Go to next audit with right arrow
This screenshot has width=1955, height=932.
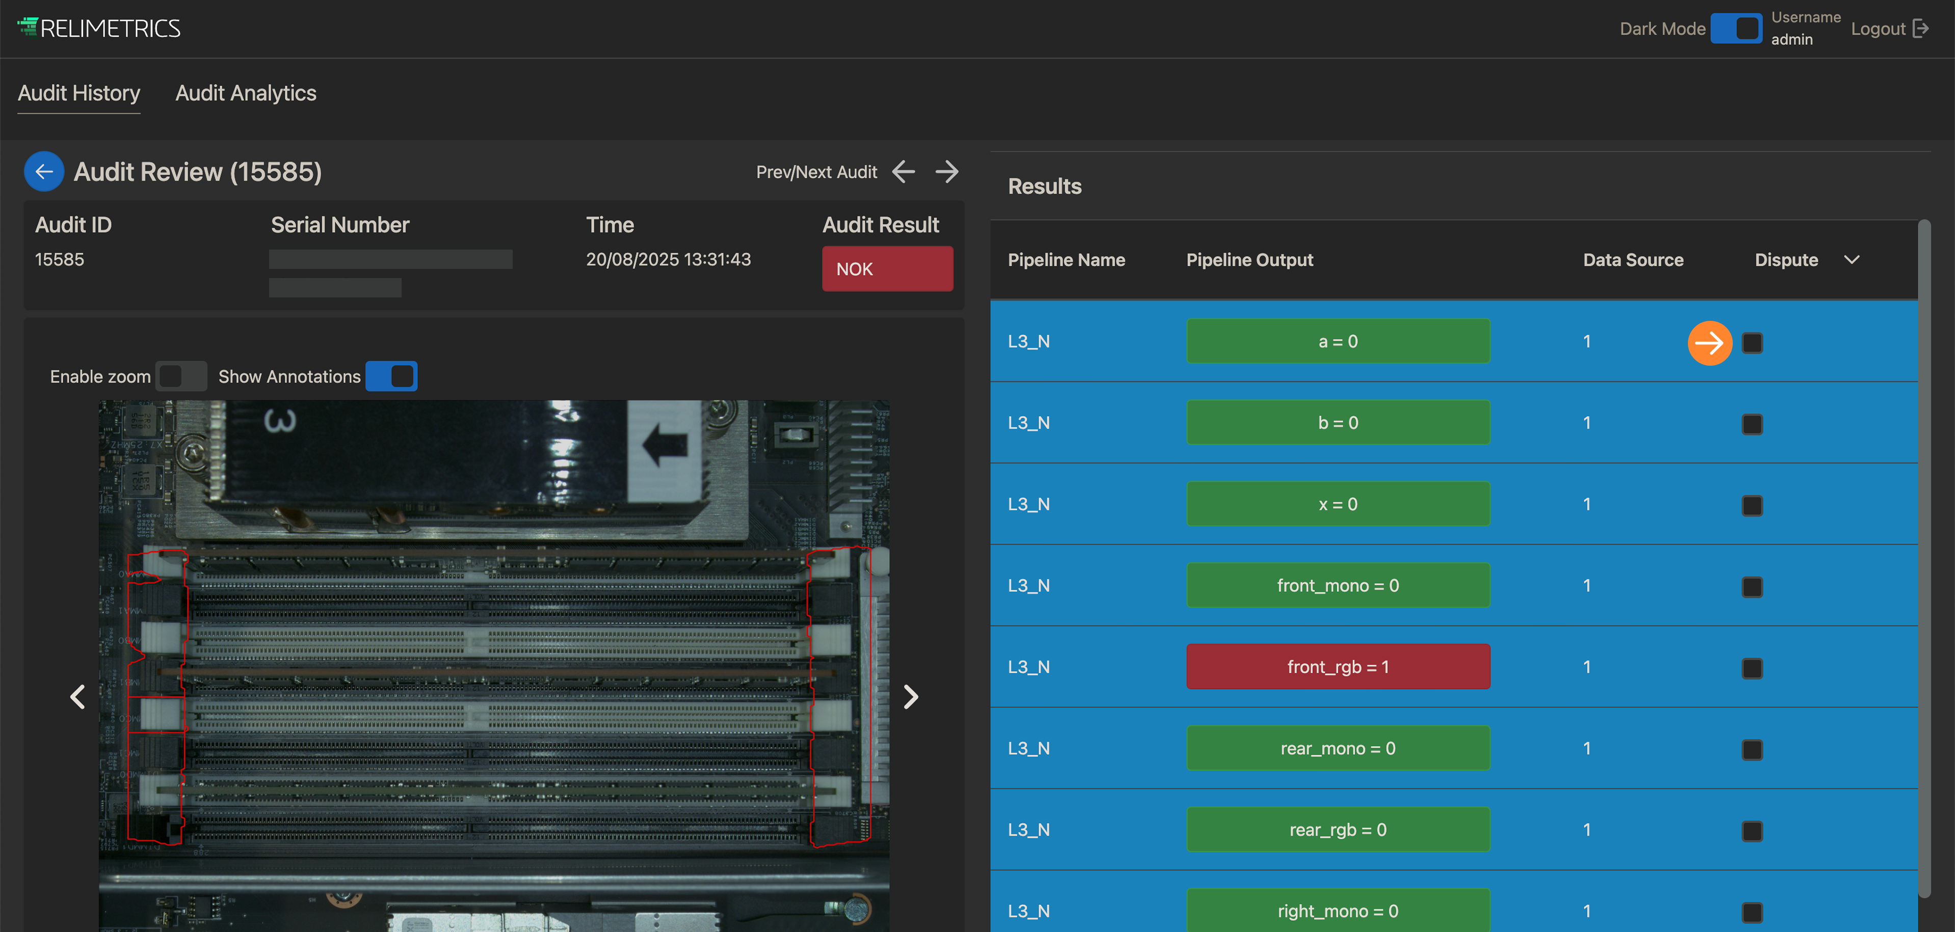(x=946, y=172)
